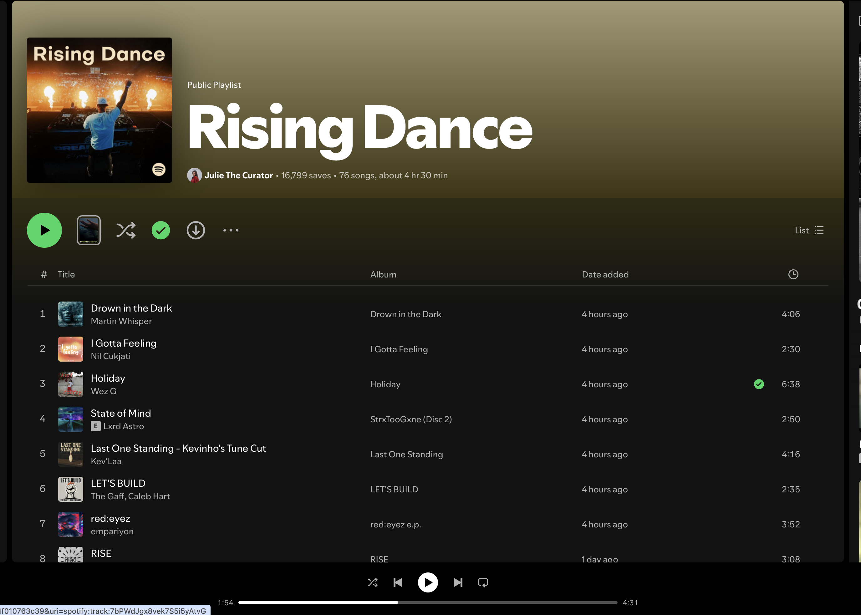Sort tracks by the Album column header
The height and width of the screenshot is (615, 861).
(x=383, y=274)
